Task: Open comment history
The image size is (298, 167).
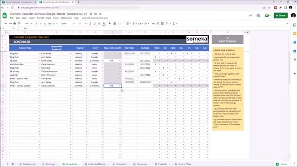Action: pos(258,15)
